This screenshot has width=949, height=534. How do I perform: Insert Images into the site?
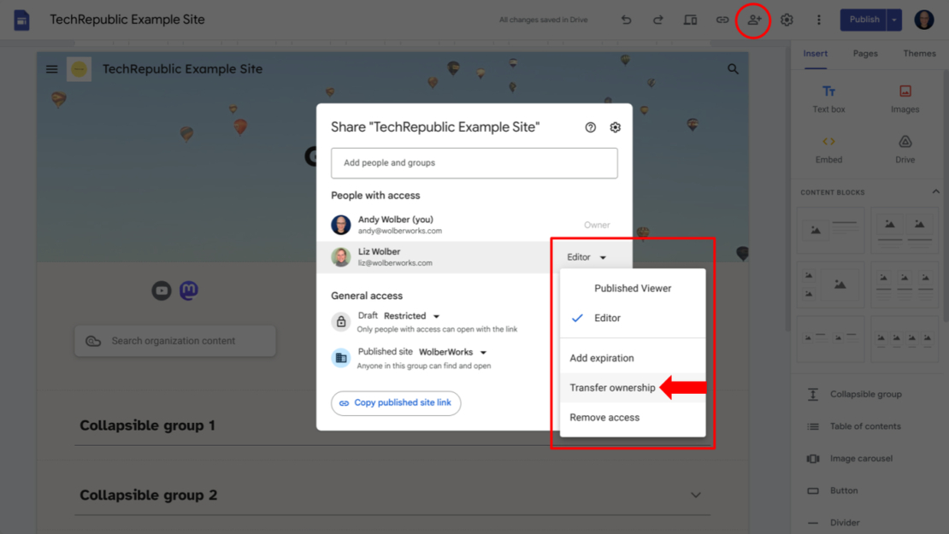905,97
